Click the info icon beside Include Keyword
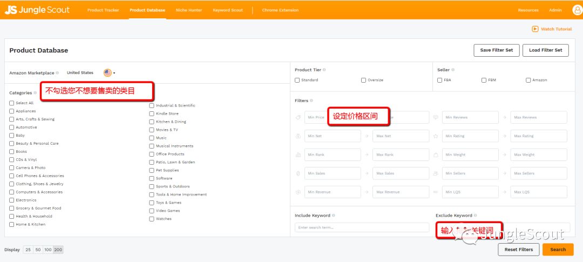The image size is (583, 262). click(x=334, y=216)
